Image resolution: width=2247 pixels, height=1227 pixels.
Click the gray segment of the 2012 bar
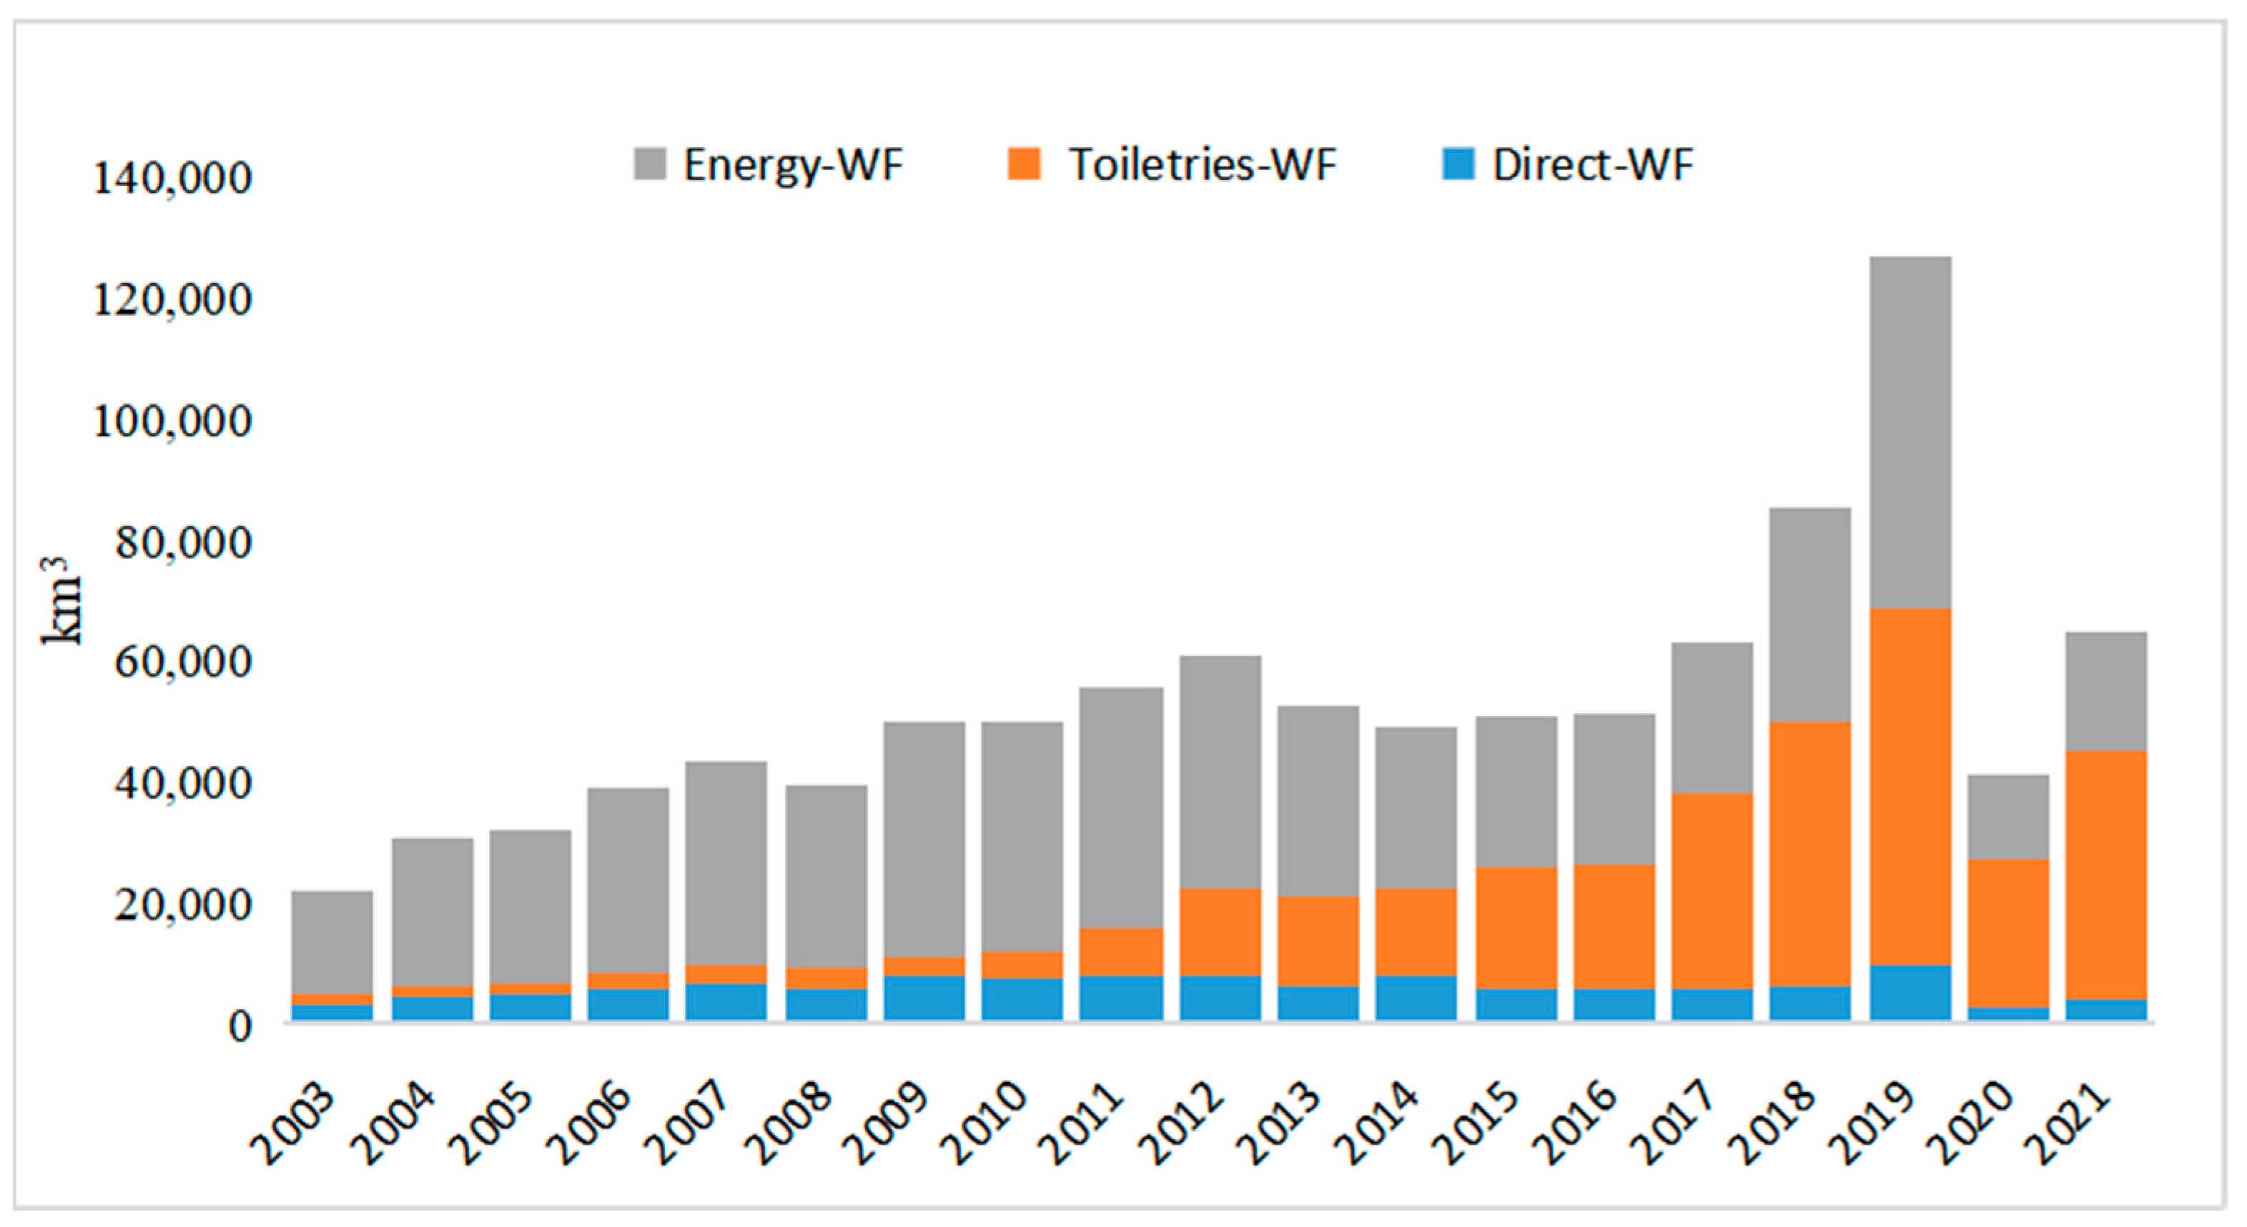tap(1220, 772)
